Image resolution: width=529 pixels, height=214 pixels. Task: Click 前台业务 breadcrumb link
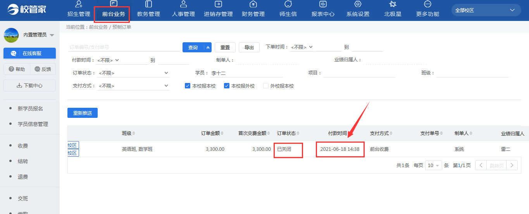coord(98,27)
